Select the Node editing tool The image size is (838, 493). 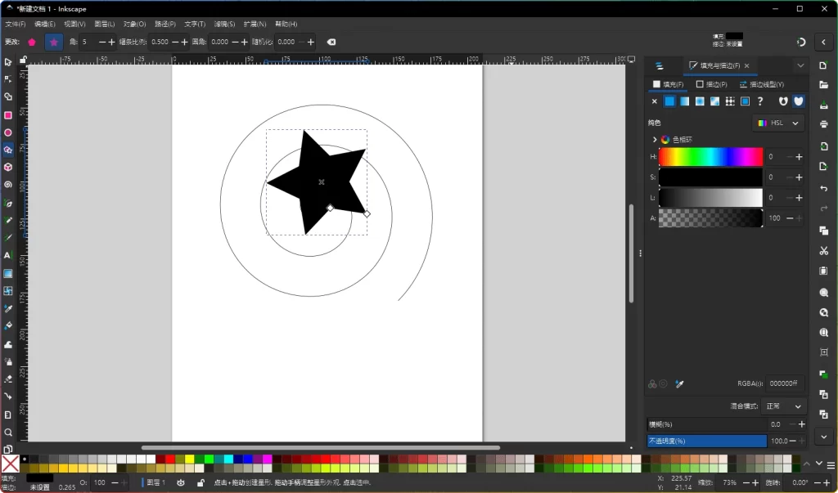8,78
